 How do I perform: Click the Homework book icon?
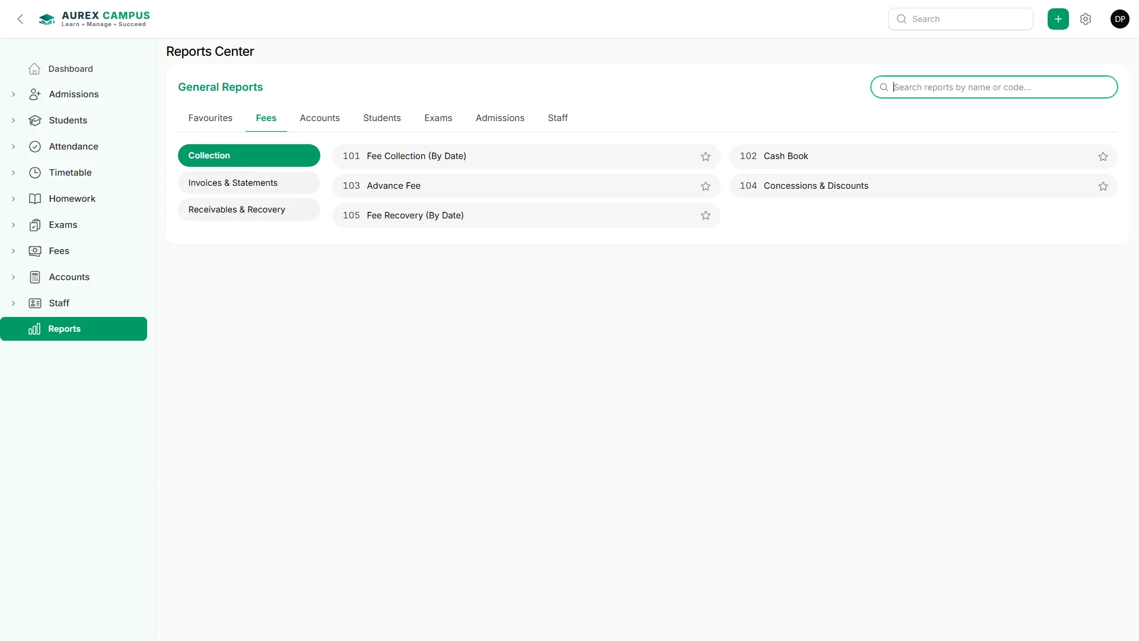pos(35,199)
